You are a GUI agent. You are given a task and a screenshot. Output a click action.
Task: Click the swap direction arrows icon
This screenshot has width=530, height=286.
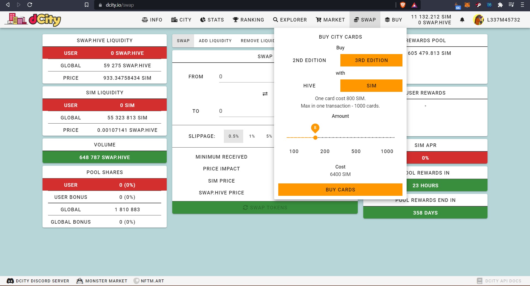click(265, 94)
